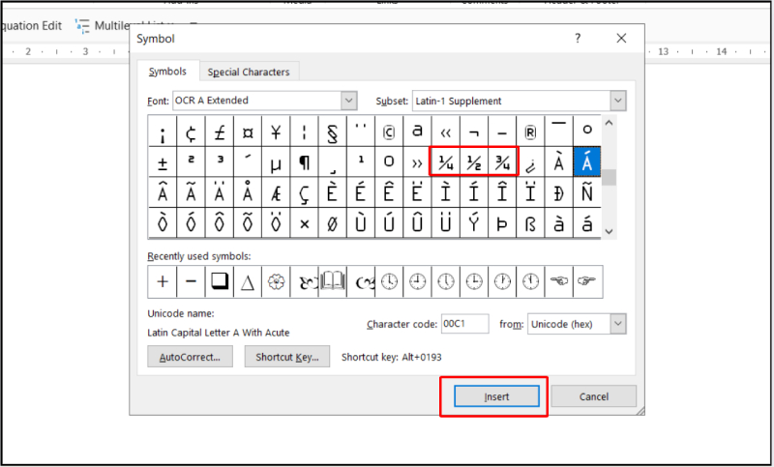Pick the three-quarters fraction symbol
This screenshot has width=774, height=467.
tap(502, 161)
